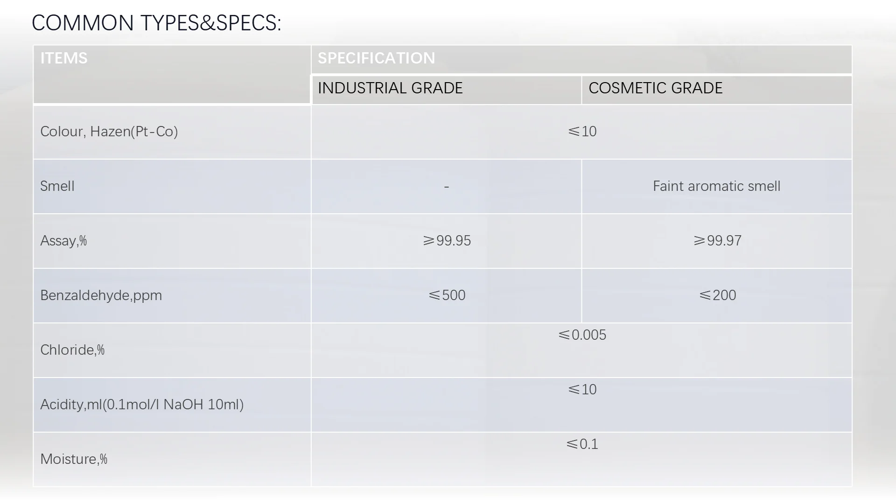Click the COMMON TYPES&SPECS heading
This screenshot has width=896, height=504.
[x=156, y=23]
